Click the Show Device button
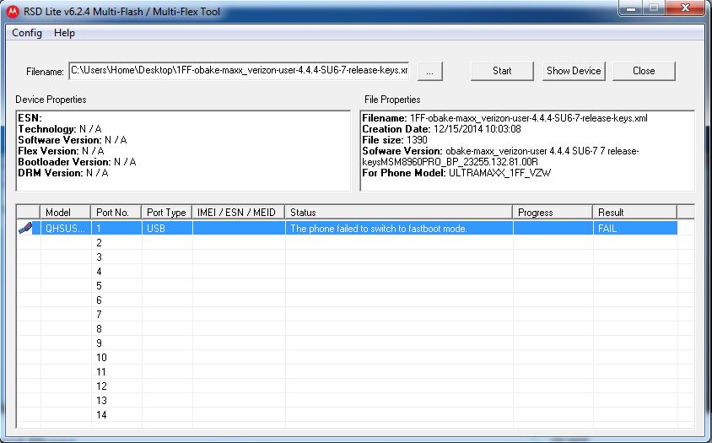 574,71
